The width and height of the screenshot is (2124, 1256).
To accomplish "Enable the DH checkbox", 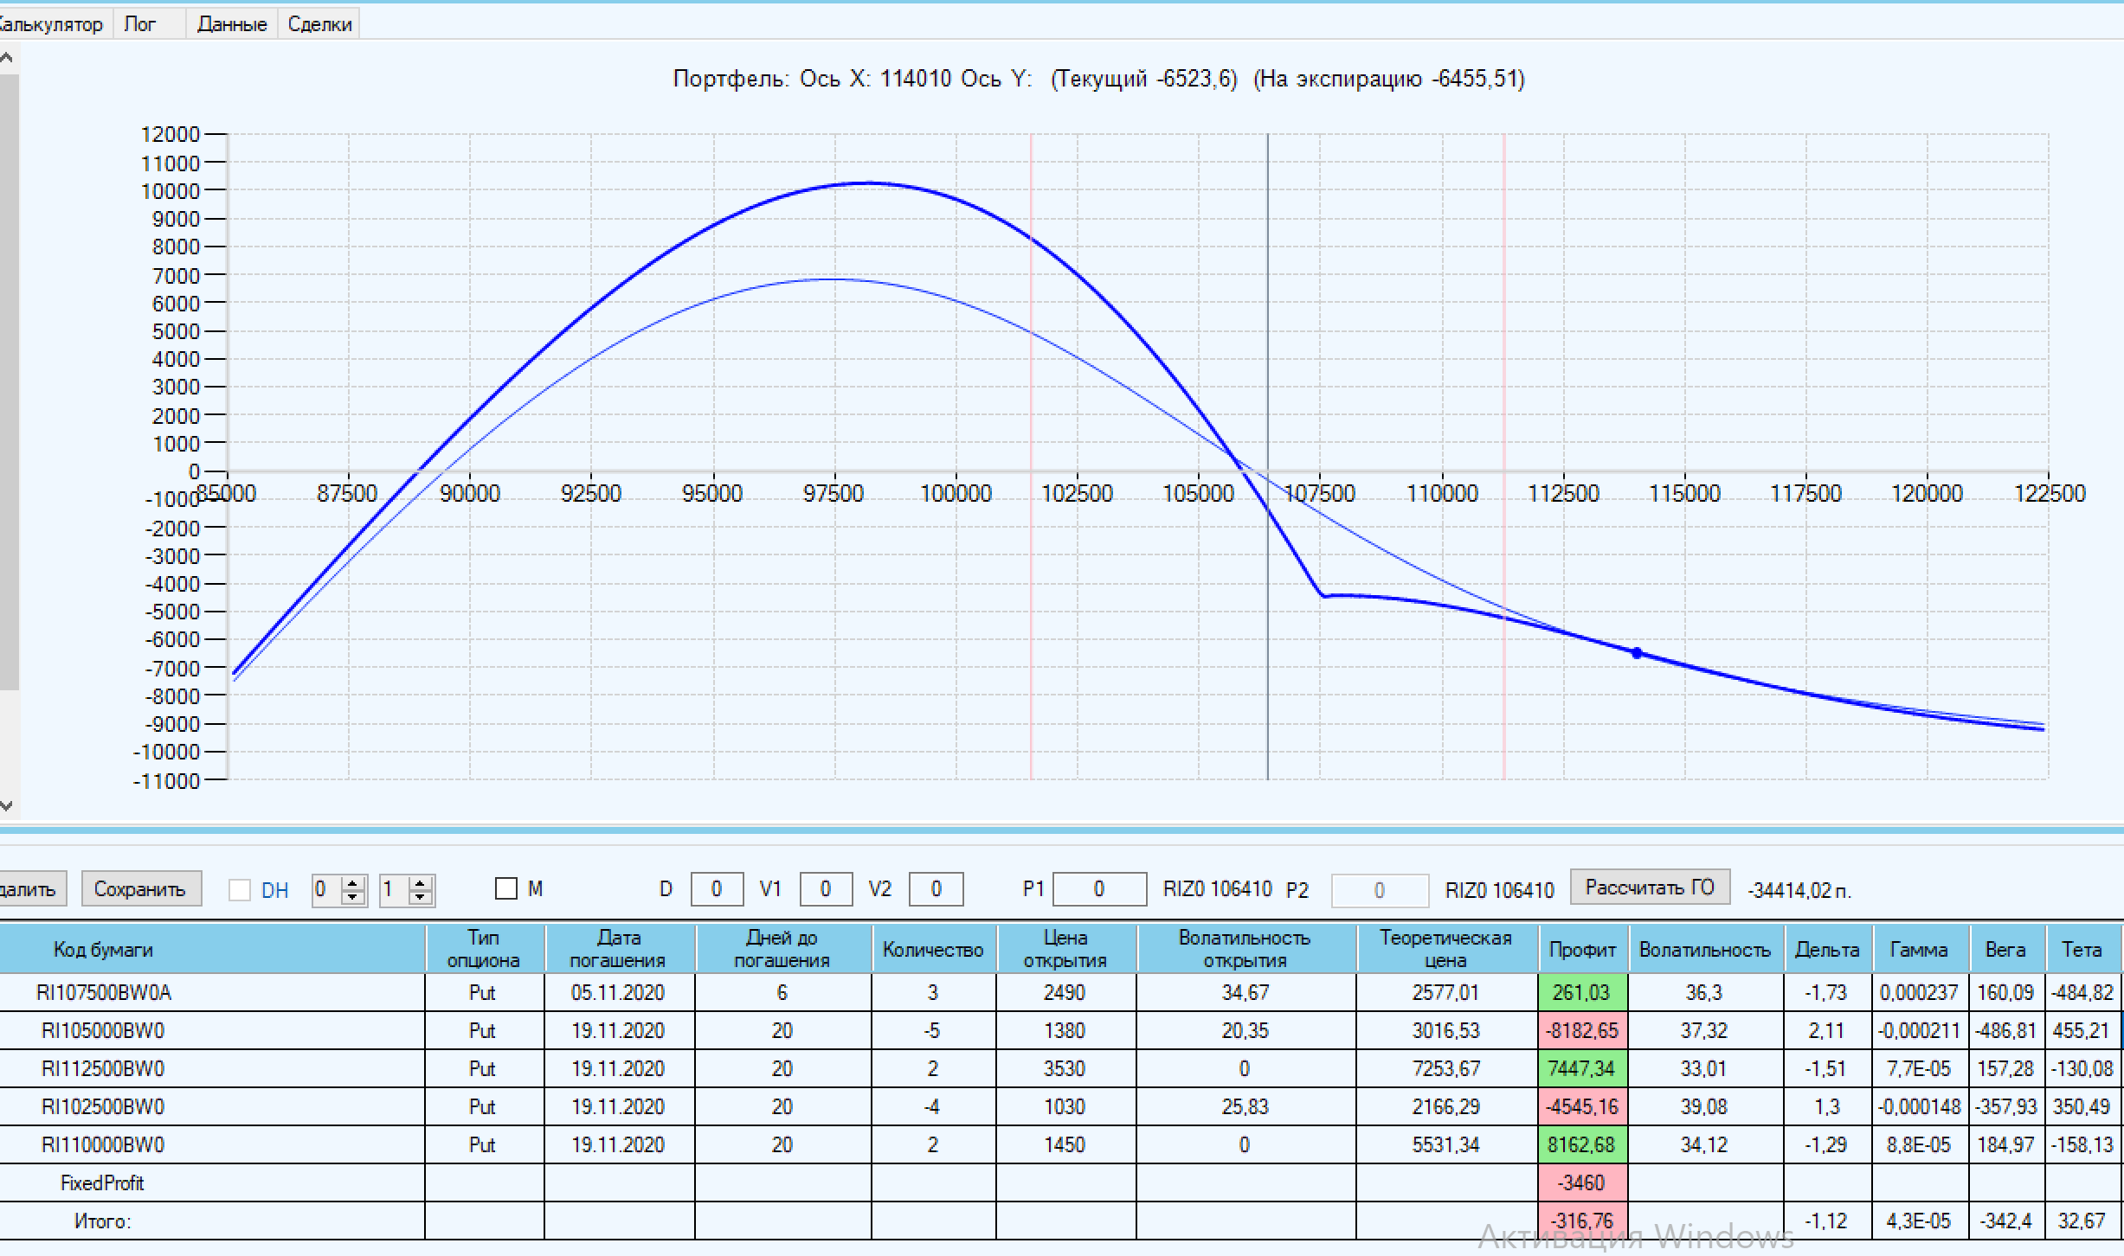I will coord(240,890).
